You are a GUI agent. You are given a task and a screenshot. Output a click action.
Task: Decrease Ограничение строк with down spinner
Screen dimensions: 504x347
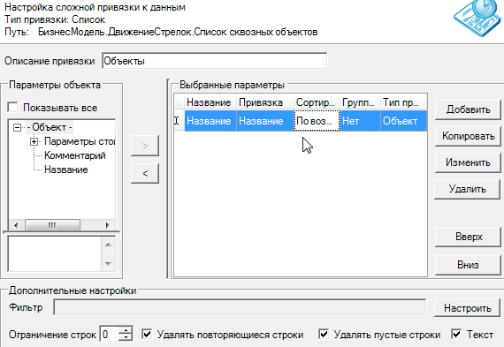point(126,338)
